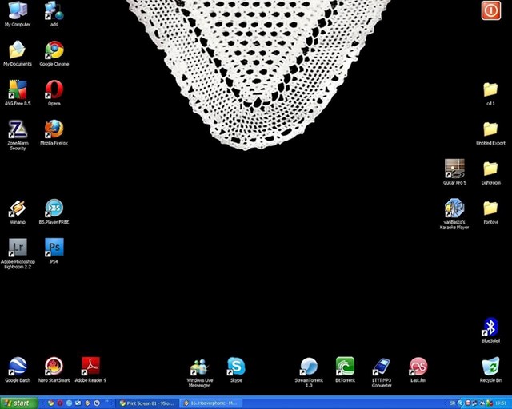This screenshot has height=409, width=512.
Task: Launch Opera browser icon
Action: [x=54, y=93]
